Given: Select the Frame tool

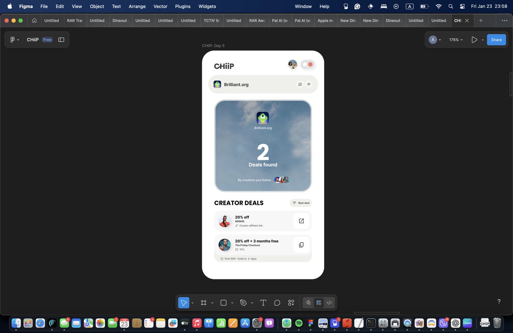Looking at the screenshot, I should [x=203, y=303].
